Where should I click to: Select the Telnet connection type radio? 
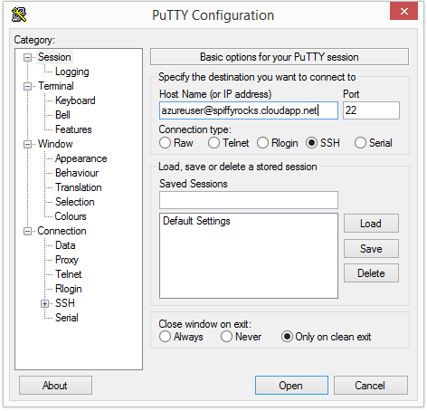pyautogui.click(x=213, y=143)
